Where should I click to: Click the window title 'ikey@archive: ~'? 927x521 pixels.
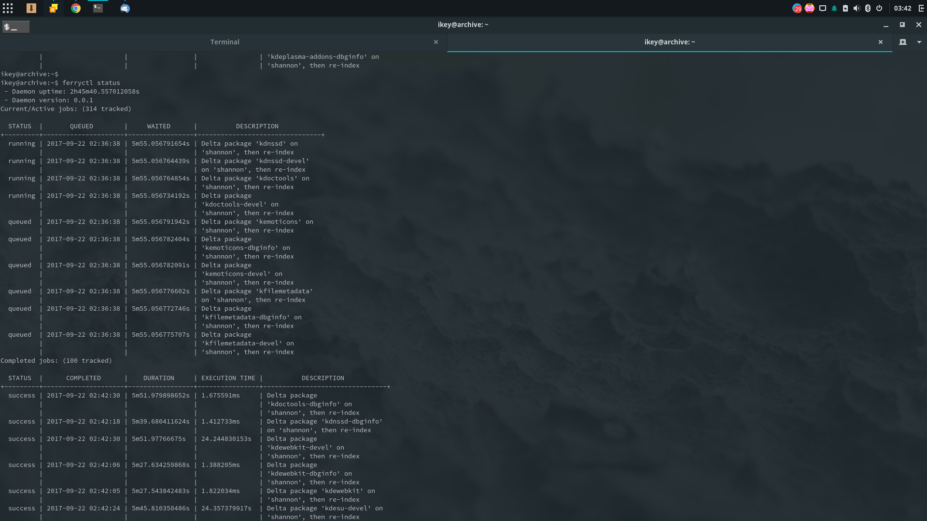(463, 25)
